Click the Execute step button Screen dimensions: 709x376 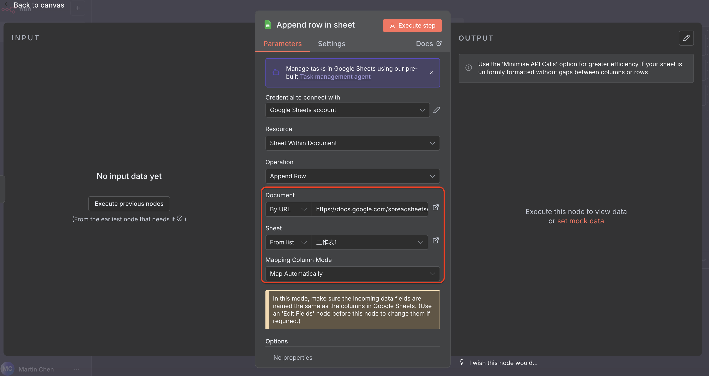coord(412,26)
